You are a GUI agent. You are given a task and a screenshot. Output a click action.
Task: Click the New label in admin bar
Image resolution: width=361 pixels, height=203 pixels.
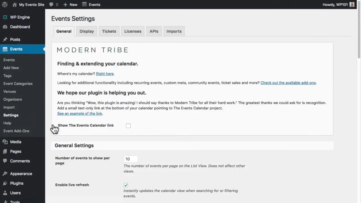(x=73, y=5)
